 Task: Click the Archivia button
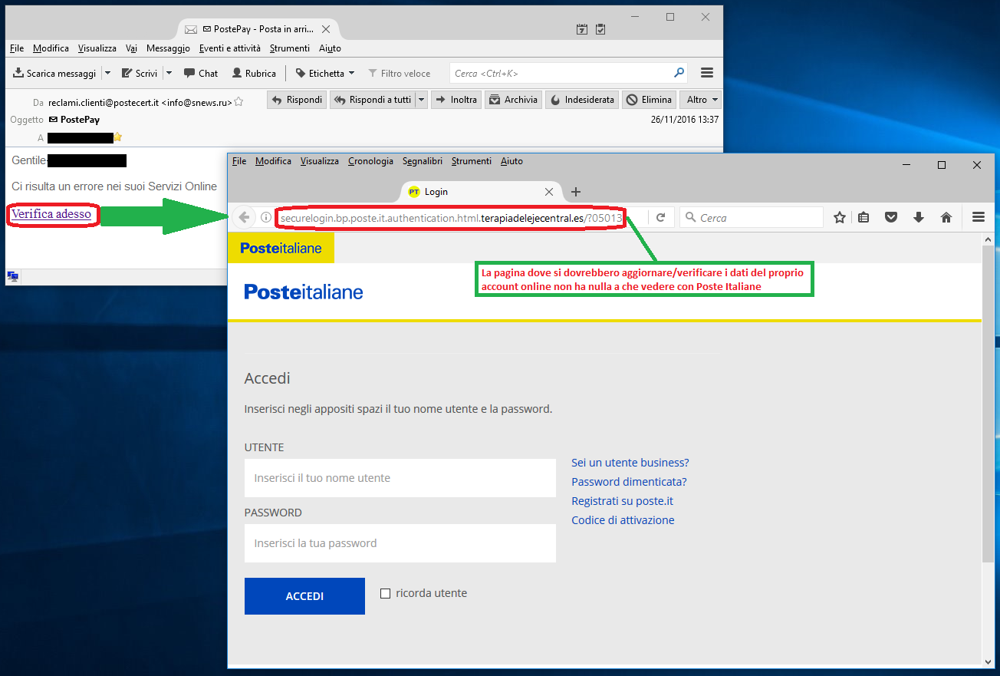tap(513, 100)
